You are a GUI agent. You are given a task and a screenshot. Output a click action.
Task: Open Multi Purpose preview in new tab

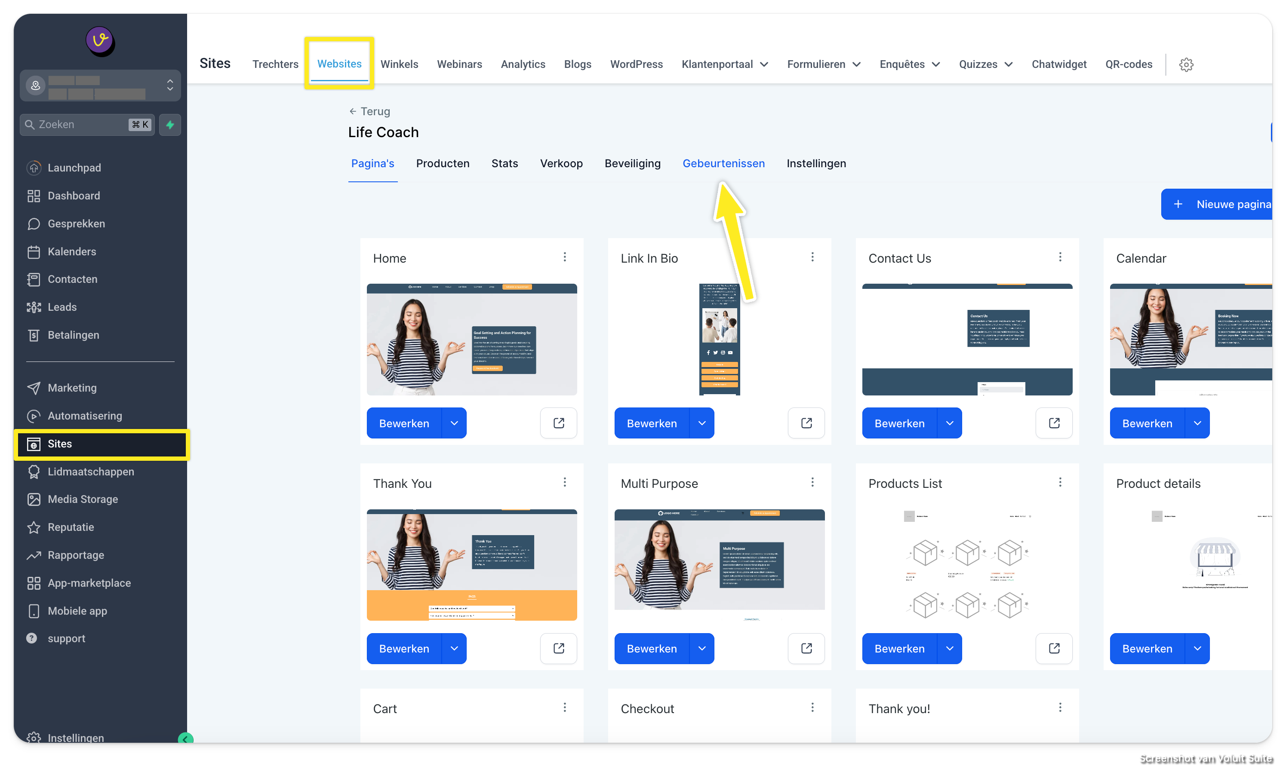point(806,648)
